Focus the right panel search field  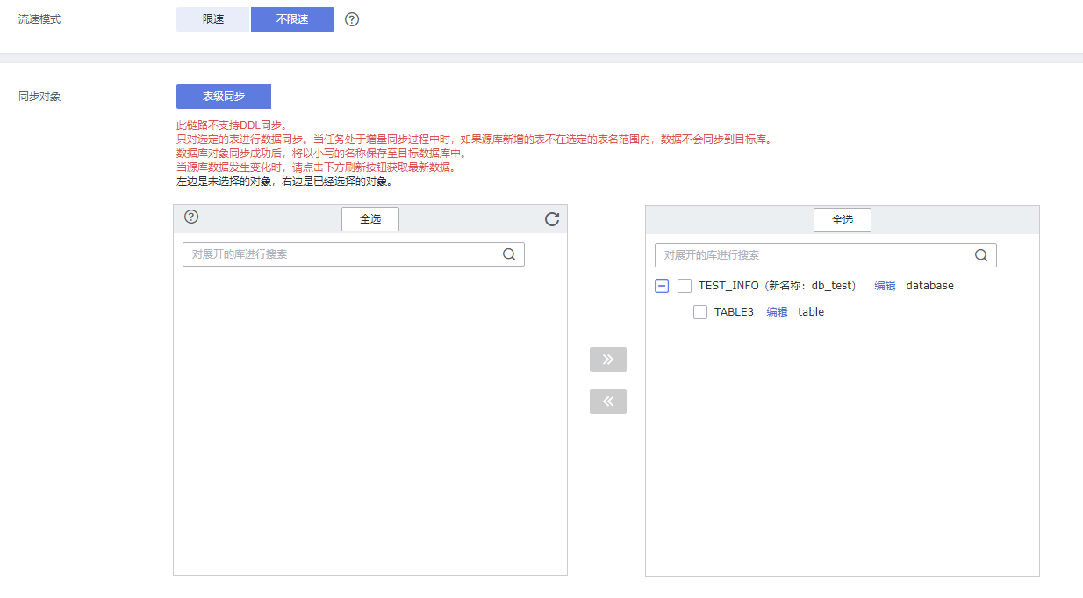click(x=812, y=255)
